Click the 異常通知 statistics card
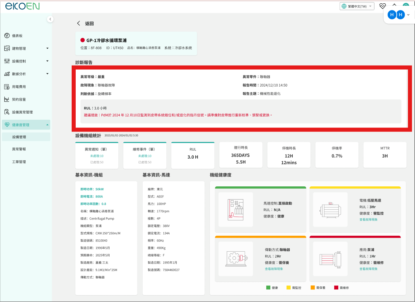The height and width of the screenshot is (302, 415). click(97, 156)
